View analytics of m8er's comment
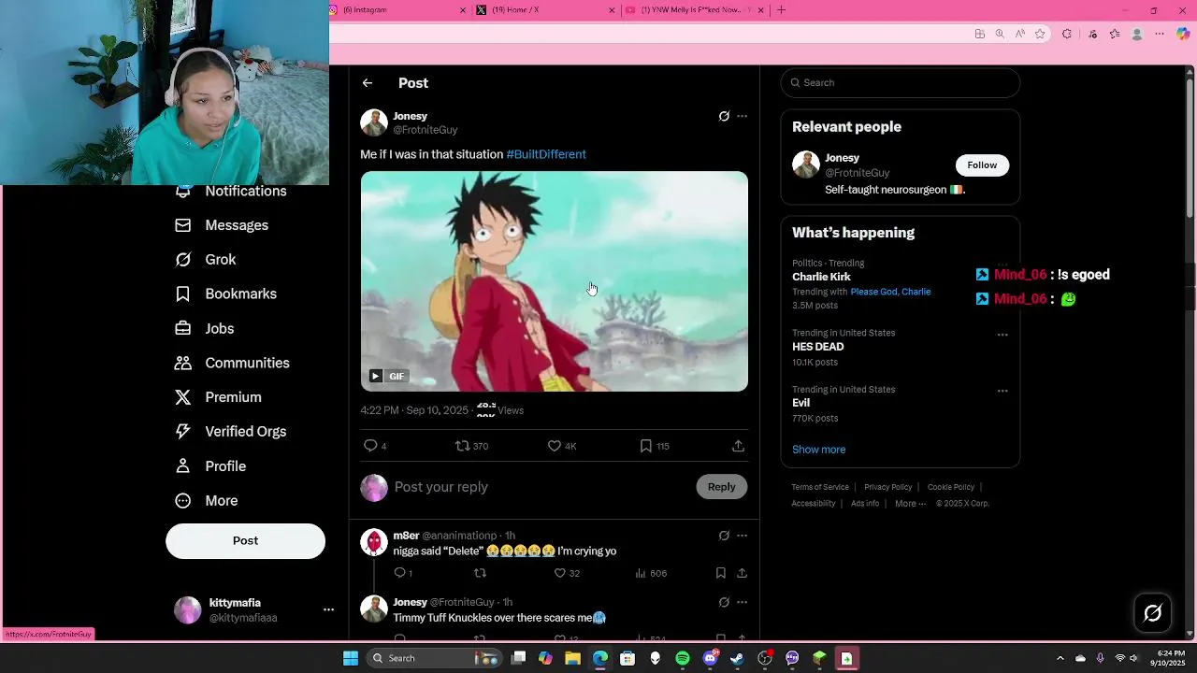 tap(651, 573)
